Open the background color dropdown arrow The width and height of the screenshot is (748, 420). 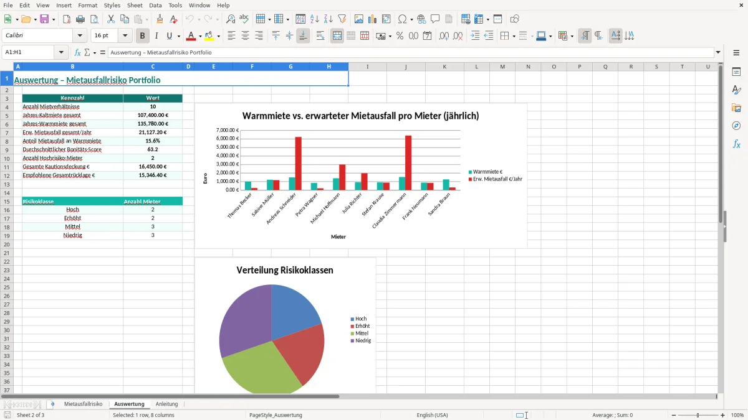point(218,36)
